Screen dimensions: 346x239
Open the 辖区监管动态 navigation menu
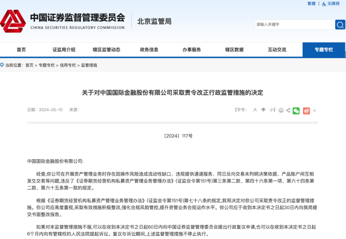106,50
